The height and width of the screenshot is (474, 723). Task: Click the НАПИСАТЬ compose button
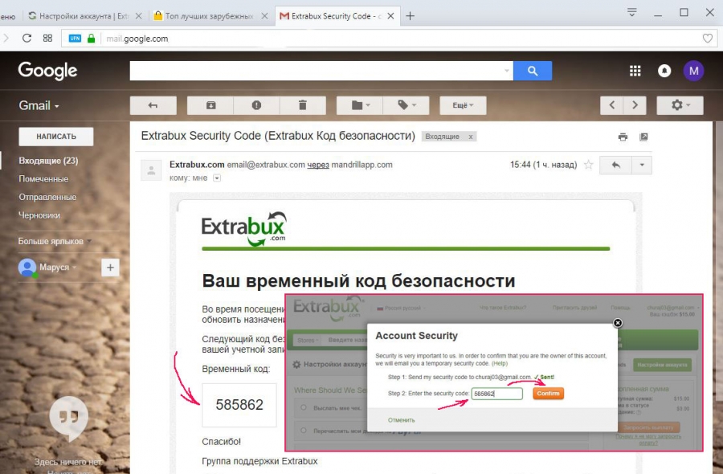(56, 137)
